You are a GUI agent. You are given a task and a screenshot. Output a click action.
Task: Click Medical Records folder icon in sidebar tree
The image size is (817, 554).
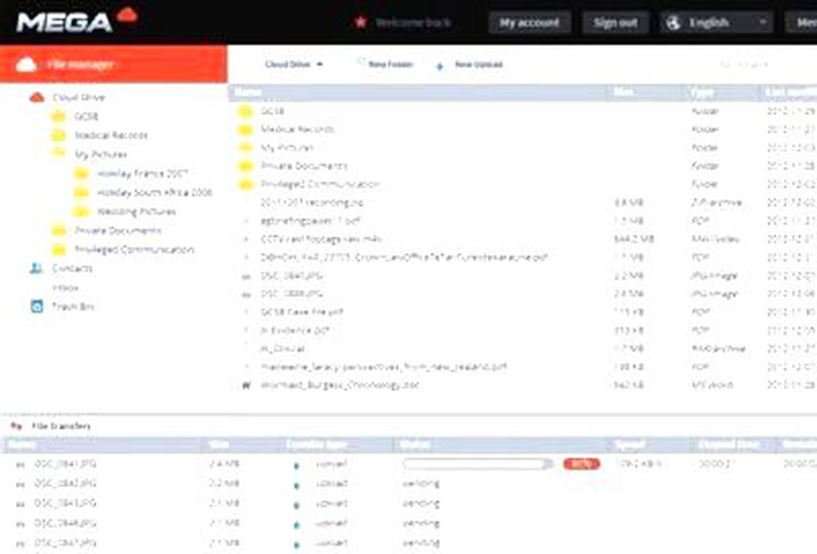point(59,136)
